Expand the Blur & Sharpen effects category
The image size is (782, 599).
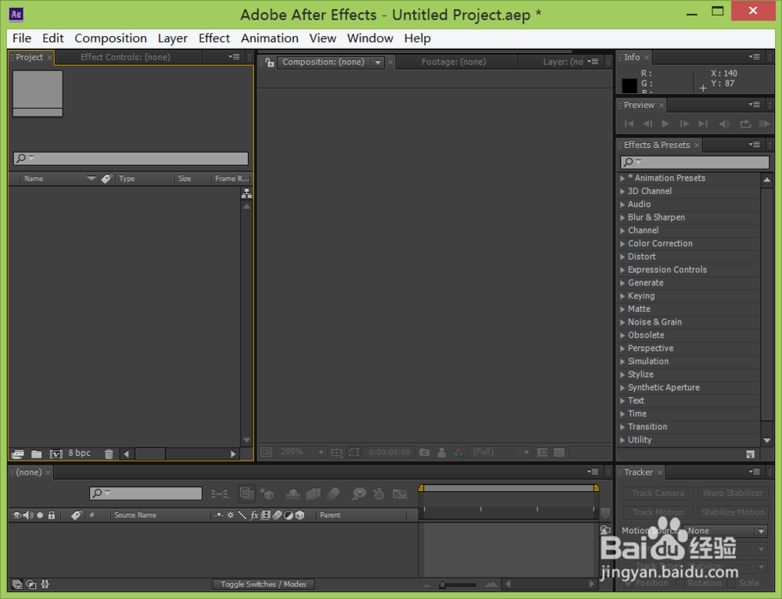[x=622, y=217]
